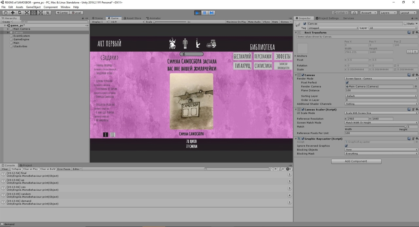Screen dimensions: 419x227
Task: Click the console Clear button
Action: click(x=5, y=169)
